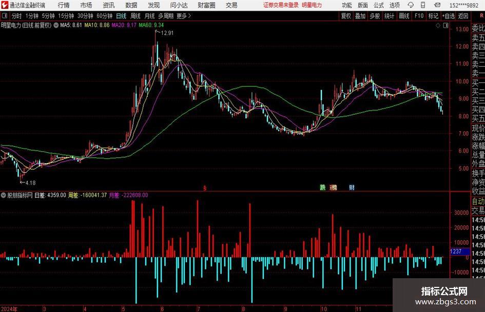The height and width of the screenshot is (312, 485).
Task: Click the account number 152****9892
Action: [x=464, y=5]
